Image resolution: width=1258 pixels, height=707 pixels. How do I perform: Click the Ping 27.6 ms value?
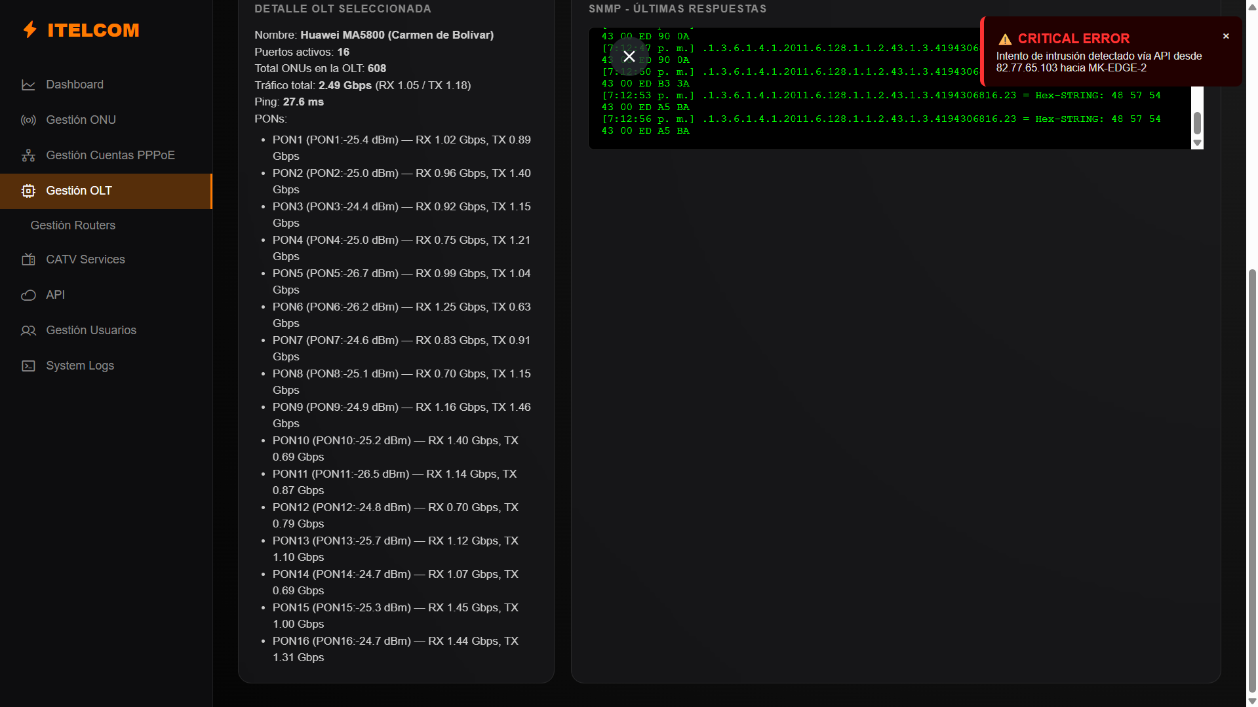(303, 102)
